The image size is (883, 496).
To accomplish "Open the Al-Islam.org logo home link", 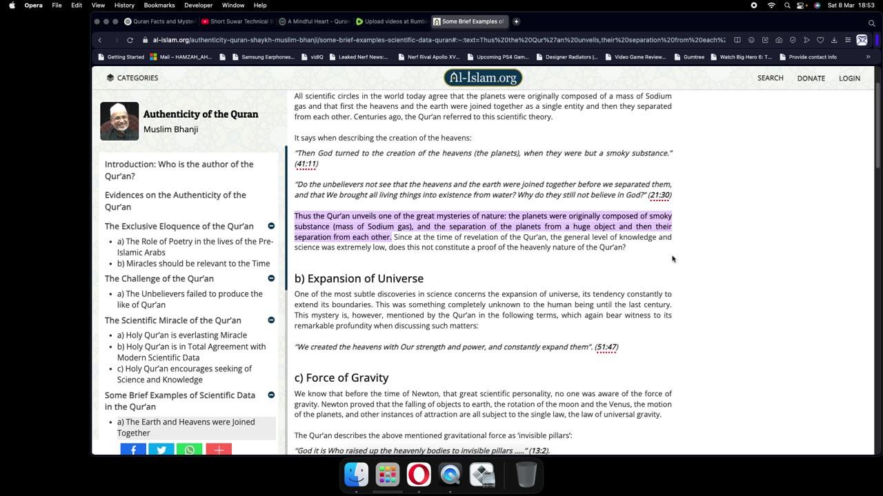I will coord(482,78).
